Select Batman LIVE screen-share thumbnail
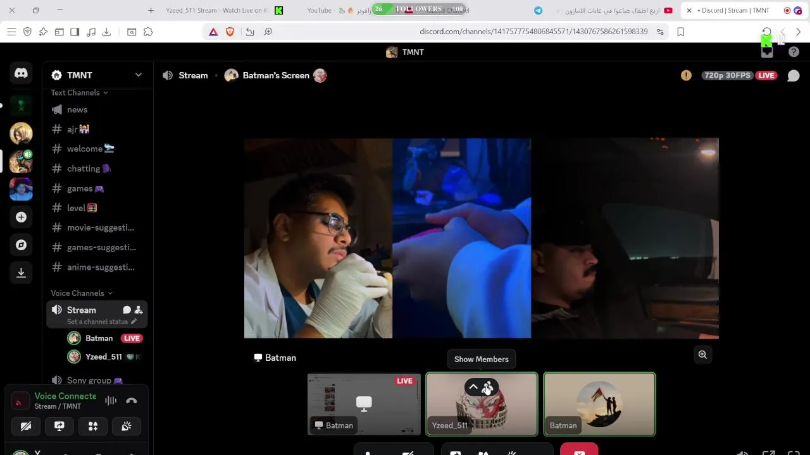 click(364, 404)
